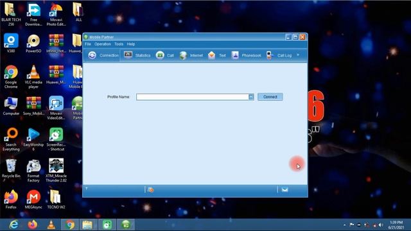Image resolution: width=411 pixels, height=231 pixels.
Task: Maximize the Mobile Partner window
Action: click(295, 37)
